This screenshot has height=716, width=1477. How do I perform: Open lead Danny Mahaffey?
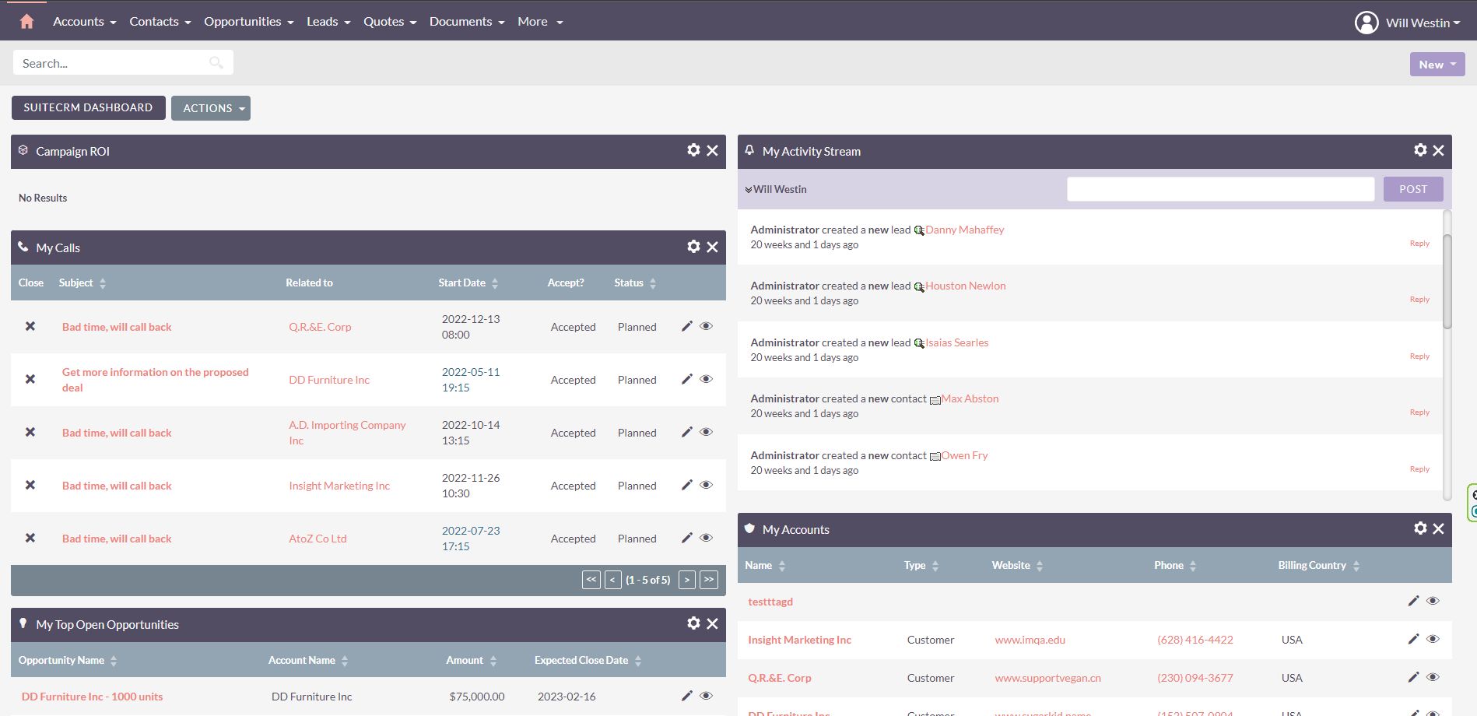(x=965, y=230)
